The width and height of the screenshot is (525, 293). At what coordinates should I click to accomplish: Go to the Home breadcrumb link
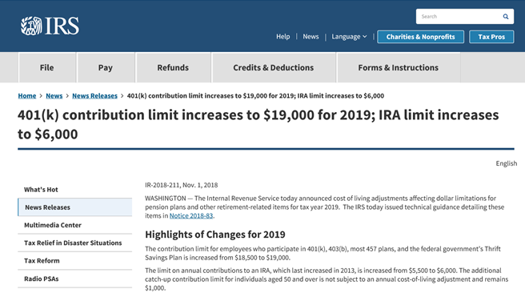click(x=27, y=96)
